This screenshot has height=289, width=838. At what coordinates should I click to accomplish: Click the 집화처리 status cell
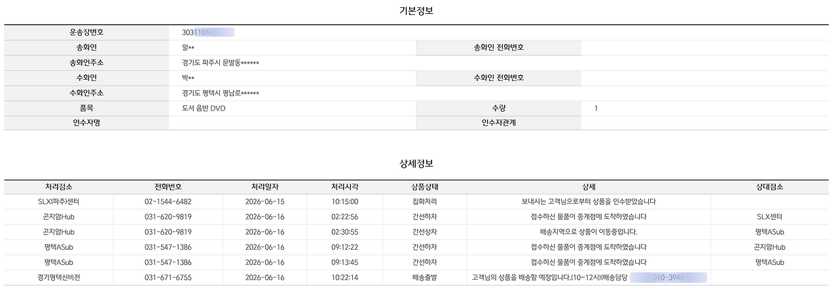coord(424,201)
